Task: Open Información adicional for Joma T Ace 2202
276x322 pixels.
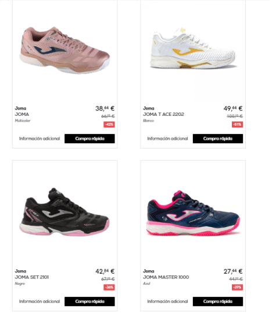Action: (x=167, y=139)
